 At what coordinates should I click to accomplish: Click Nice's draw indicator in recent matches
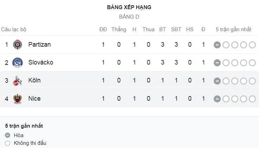217,99
